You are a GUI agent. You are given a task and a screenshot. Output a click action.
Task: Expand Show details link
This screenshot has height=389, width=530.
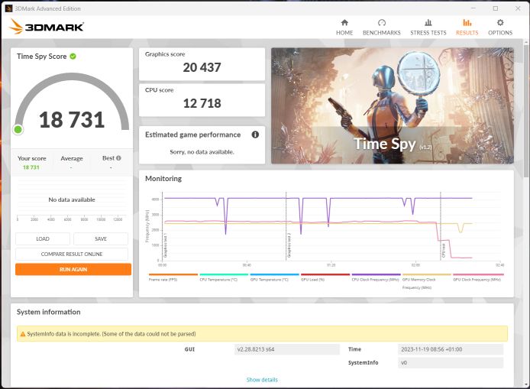coord(262,380)
